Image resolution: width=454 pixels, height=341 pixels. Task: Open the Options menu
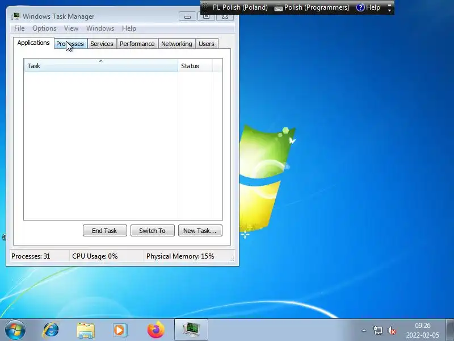(44, 28)
